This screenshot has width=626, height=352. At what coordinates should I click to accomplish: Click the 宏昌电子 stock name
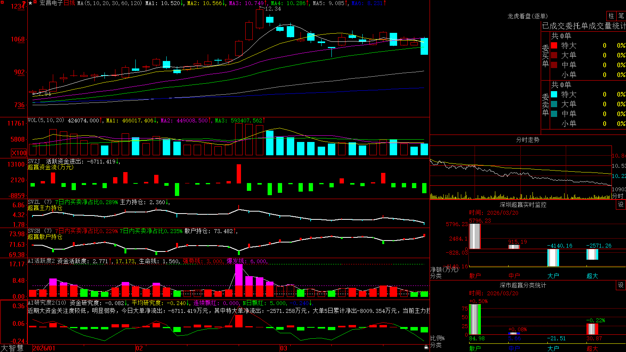[x=51, y=3]
